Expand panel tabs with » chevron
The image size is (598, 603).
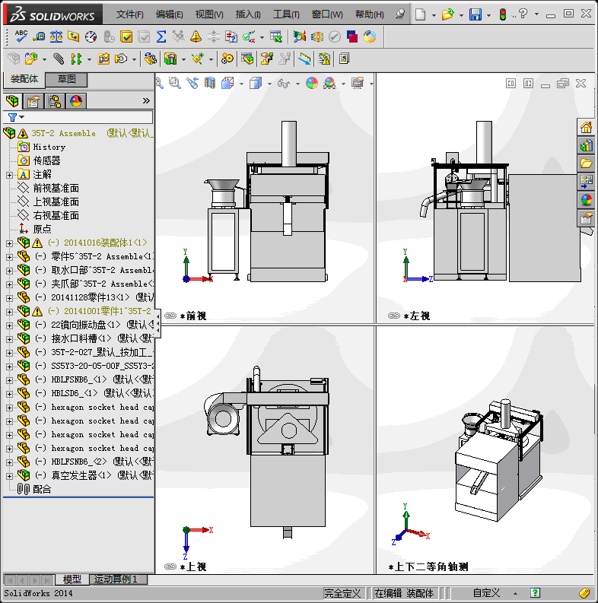pyautogui.click(x=146, y=101)
